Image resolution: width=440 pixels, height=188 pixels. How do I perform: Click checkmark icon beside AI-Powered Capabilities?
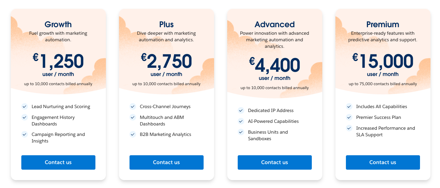[x=241, y=121]
